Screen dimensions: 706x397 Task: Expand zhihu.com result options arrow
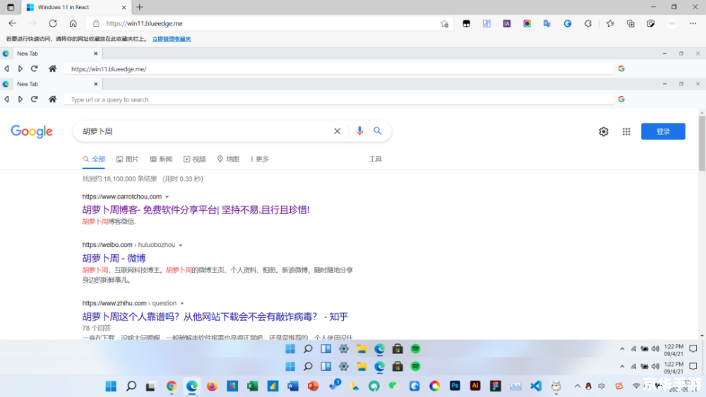(182, 303)
